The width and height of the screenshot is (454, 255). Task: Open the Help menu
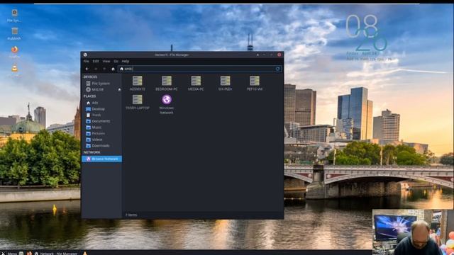(x=126, y=62)
